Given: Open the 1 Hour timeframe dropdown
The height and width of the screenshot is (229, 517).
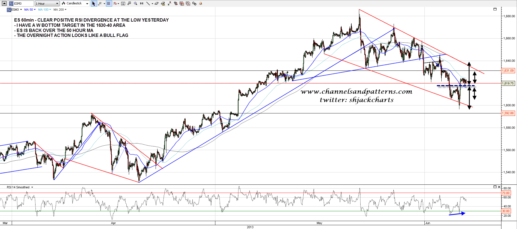Looking at the screenshot, I should (47, 4).
